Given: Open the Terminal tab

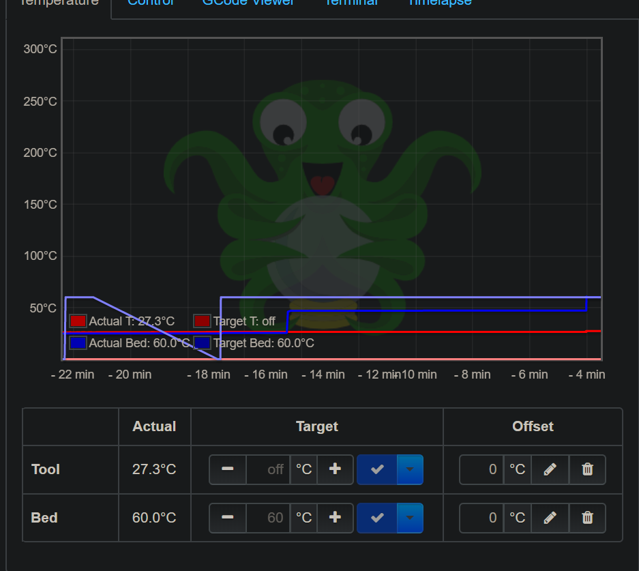Looking at the screenshot, I should tap(351, 3).
